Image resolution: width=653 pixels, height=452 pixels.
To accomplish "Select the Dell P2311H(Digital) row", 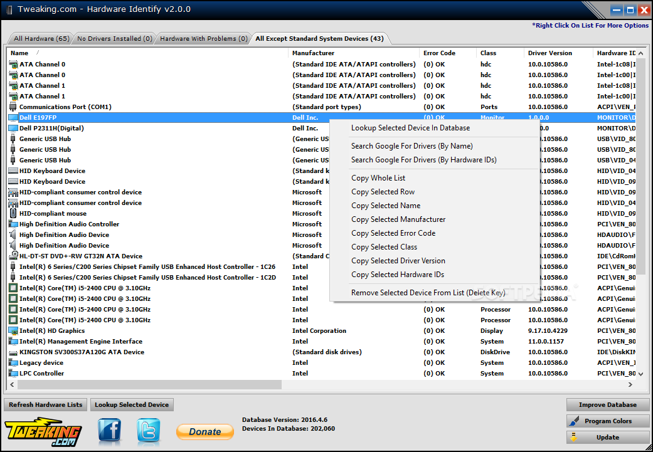I will click(x=322, y=128).
